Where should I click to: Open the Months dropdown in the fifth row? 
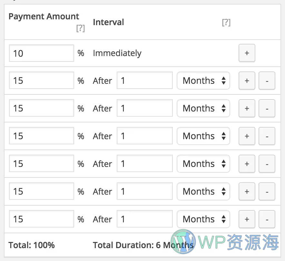pos(203,164)
